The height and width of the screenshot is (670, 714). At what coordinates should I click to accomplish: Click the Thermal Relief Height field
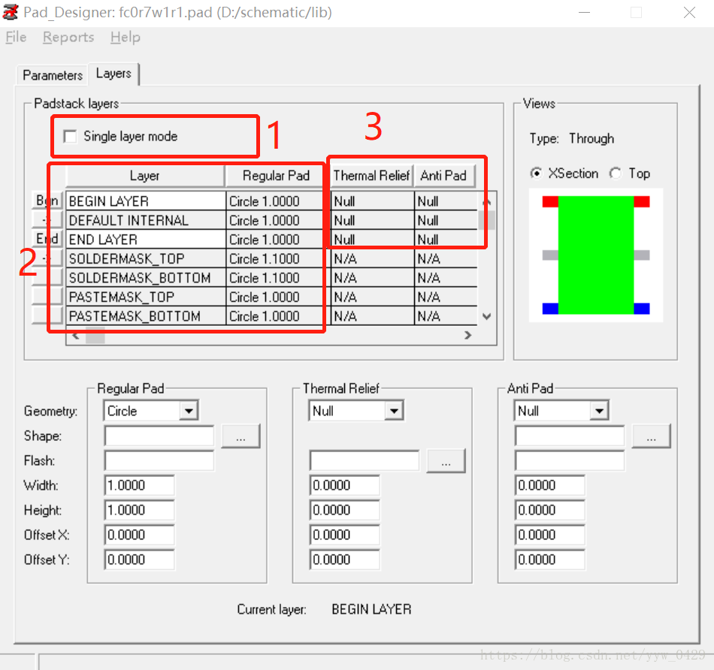[x=345, y=510]
